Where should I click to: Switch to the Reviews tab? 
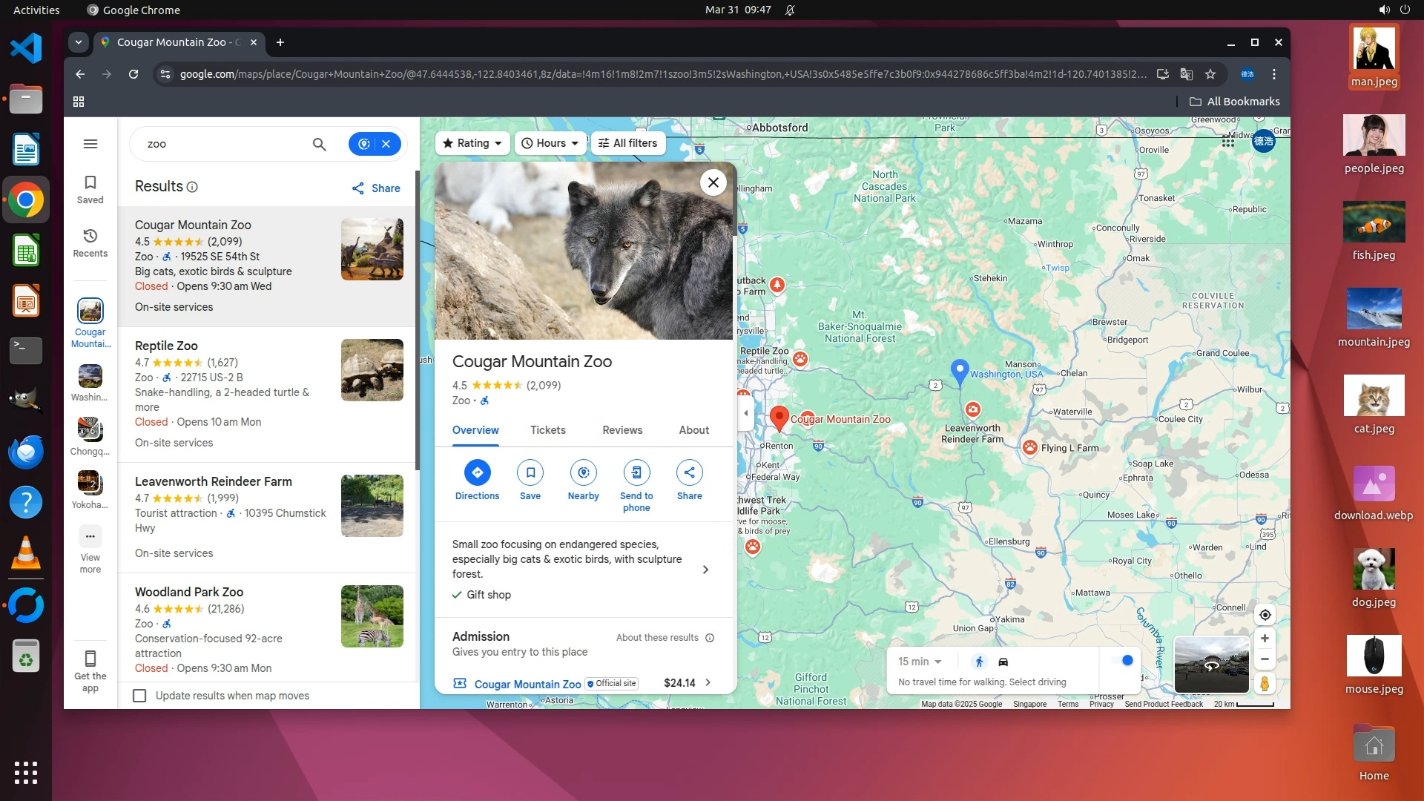pyautogui.click(x=622, y=430)
